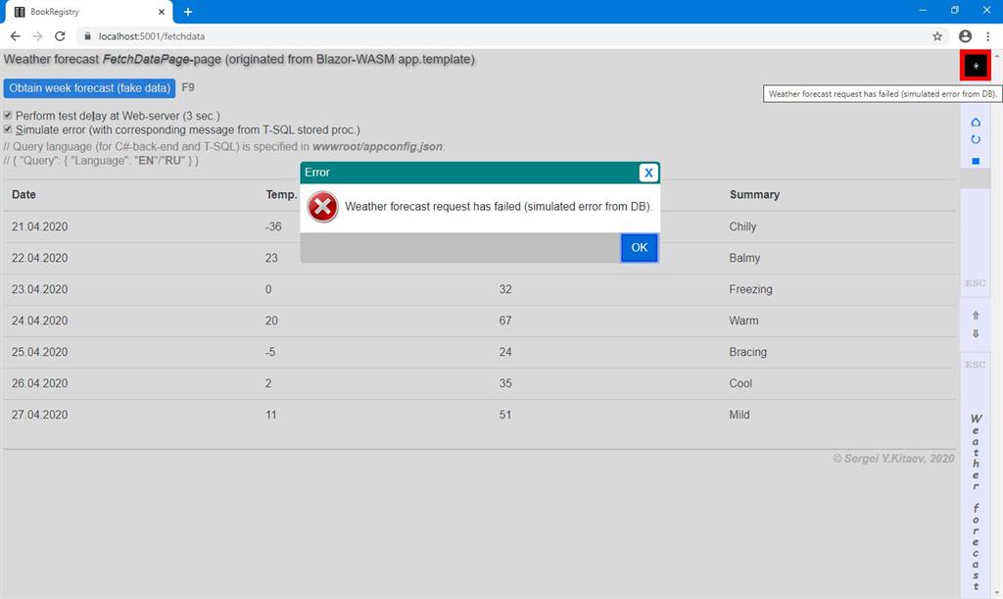Click the circular refresh icon in the sidebar
The image size is (1003, 599).
pos(975,138)
